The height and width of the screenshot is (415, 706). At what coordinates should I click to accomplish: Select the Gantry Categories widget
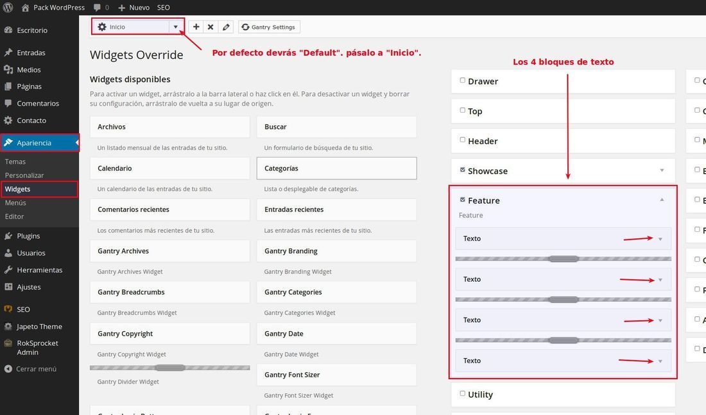point(336,293)
